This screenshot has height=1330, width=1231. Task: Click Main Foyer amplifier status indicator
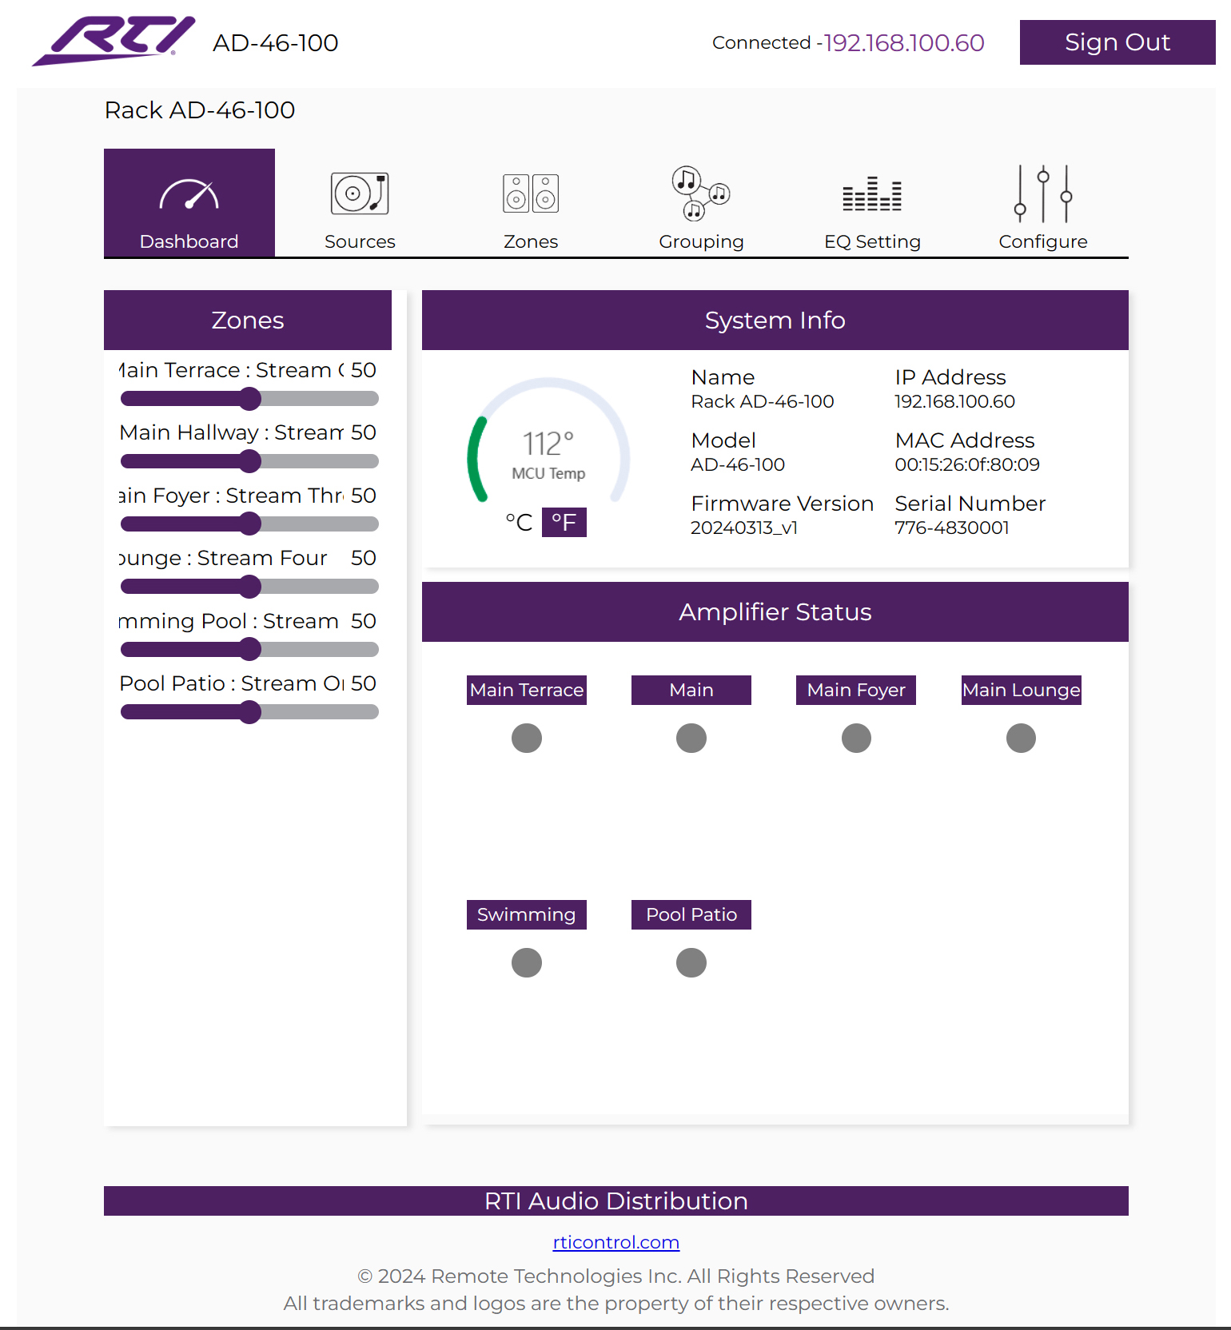pyautogui.click(x=856, y=738)
